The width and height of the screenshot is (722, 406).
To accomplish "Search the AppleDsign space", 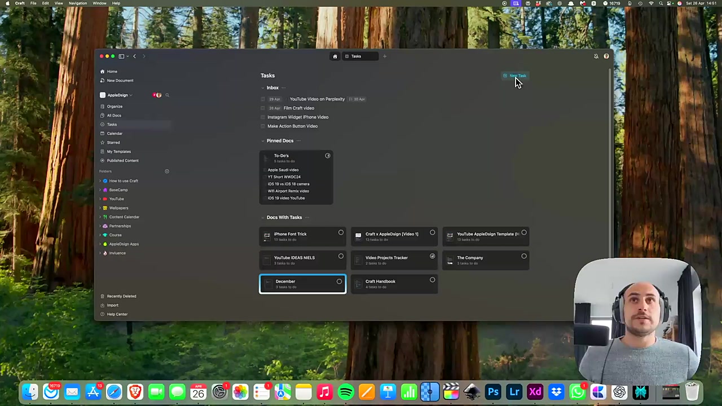I will coord(167,95).
